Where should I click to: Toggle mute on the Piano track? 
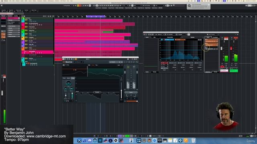pos(26,48)
